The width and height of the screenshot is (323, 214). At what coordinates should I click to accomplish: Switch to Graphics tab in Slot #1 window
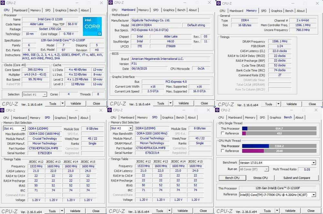(x=60, y=118)
